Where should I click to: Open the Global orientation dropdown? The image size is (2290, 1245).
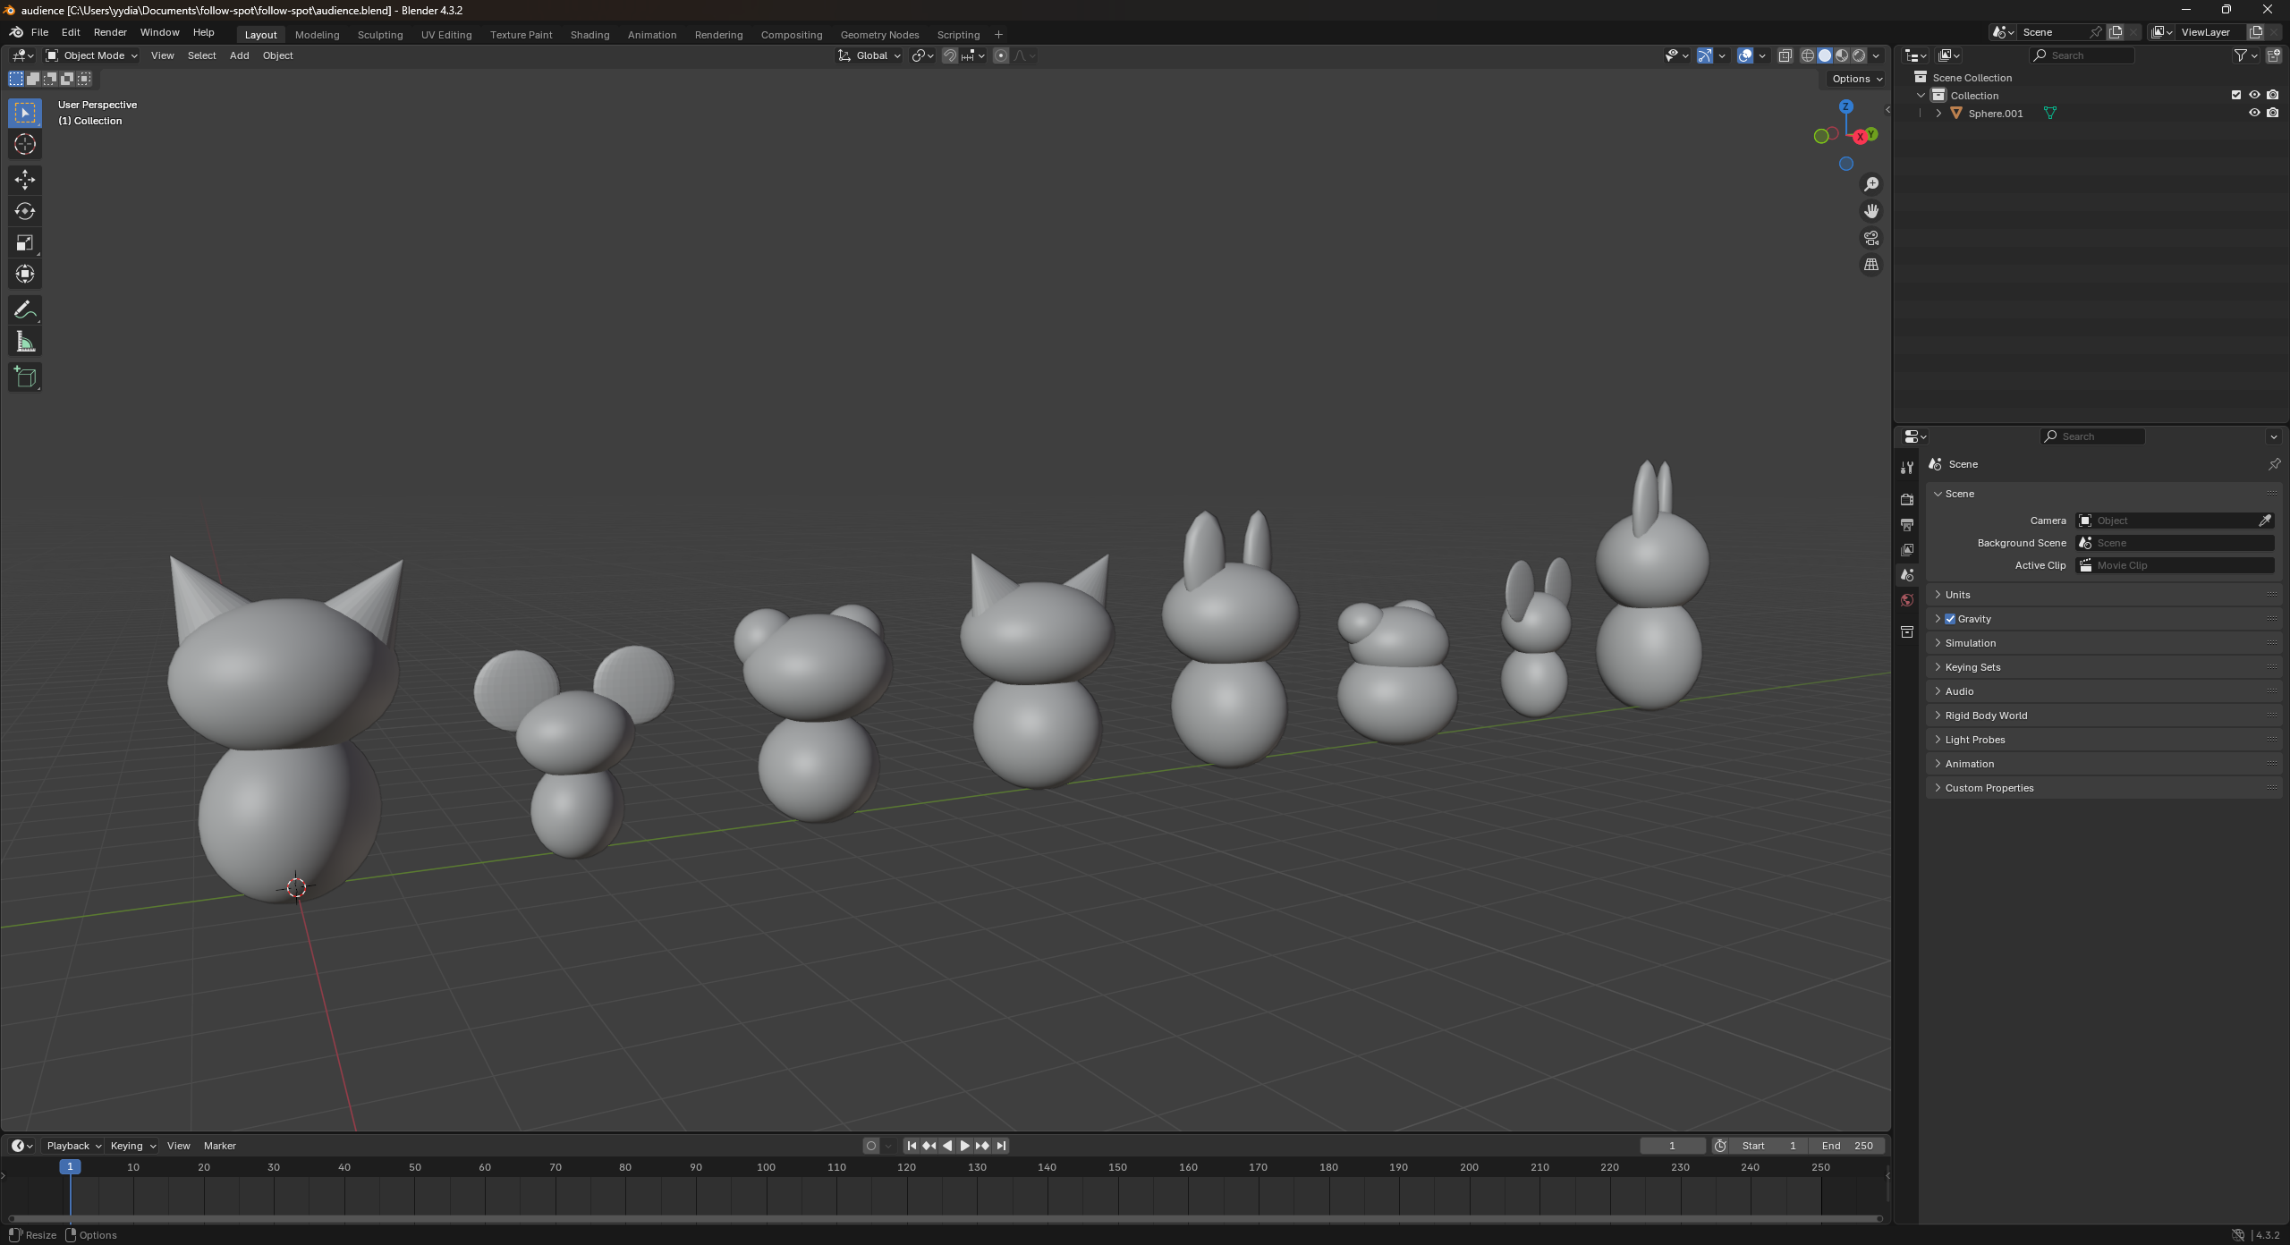click(x=869, y=55)
